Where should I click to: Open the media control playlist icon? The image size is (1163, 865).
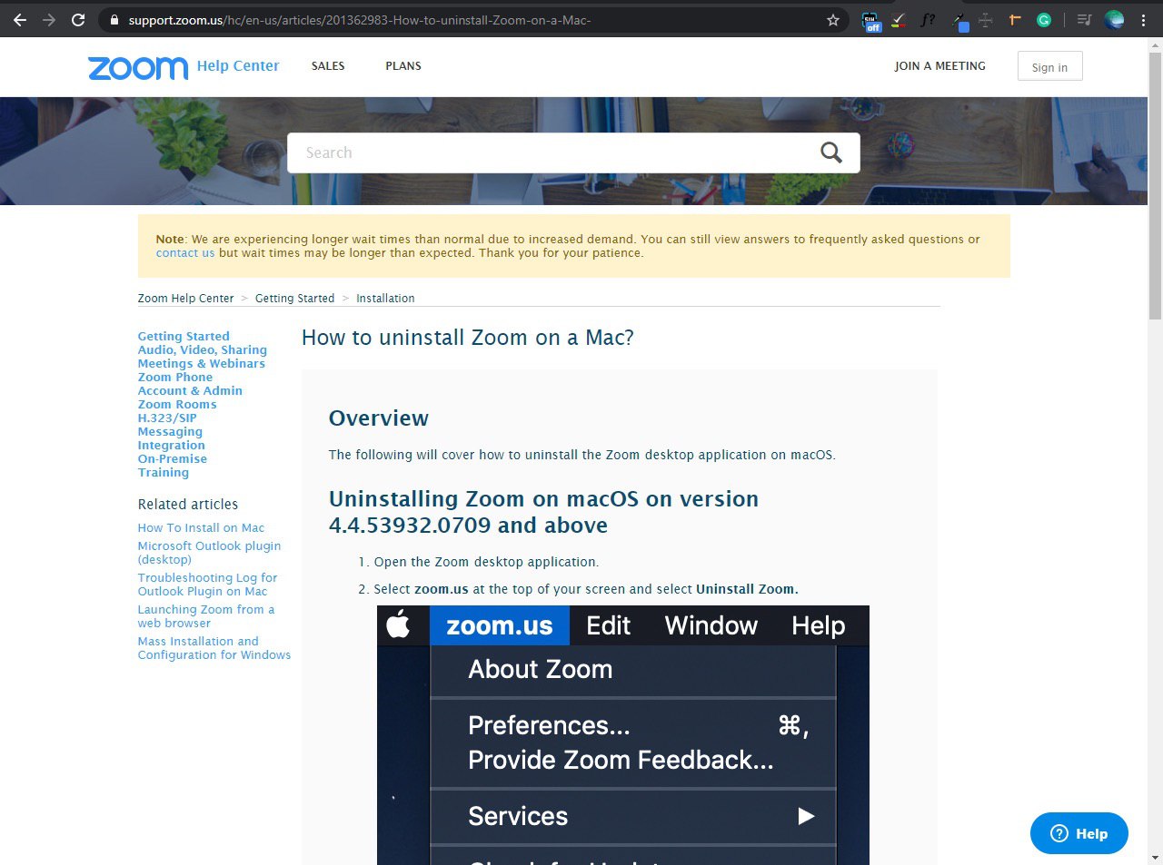click(x=1084, y=19)
